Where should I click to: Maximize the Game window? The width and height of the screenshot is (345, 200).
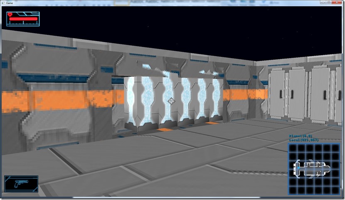point(329,2)
